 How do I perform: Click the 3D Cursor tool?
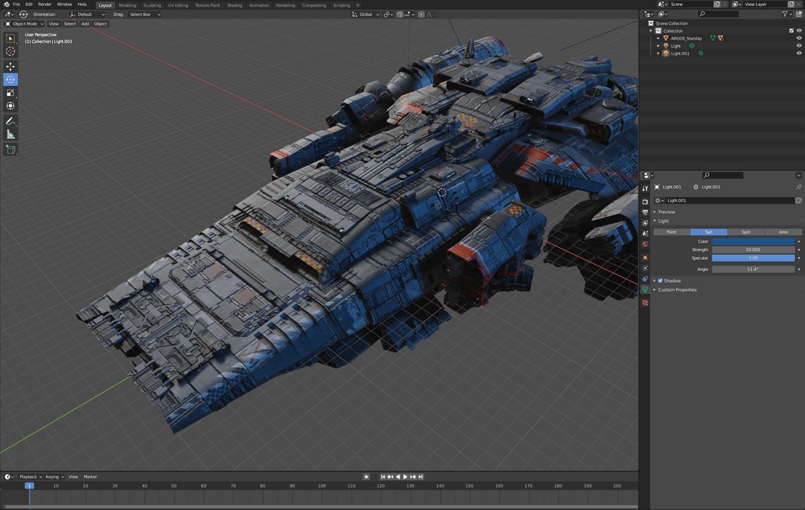[11, 52]
